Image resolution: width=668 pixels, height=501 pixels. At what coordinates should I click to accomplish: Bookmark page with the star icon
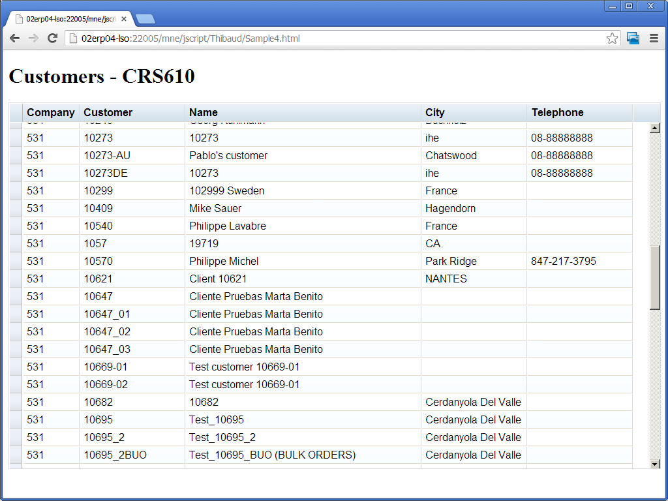(x=612, y=38)
